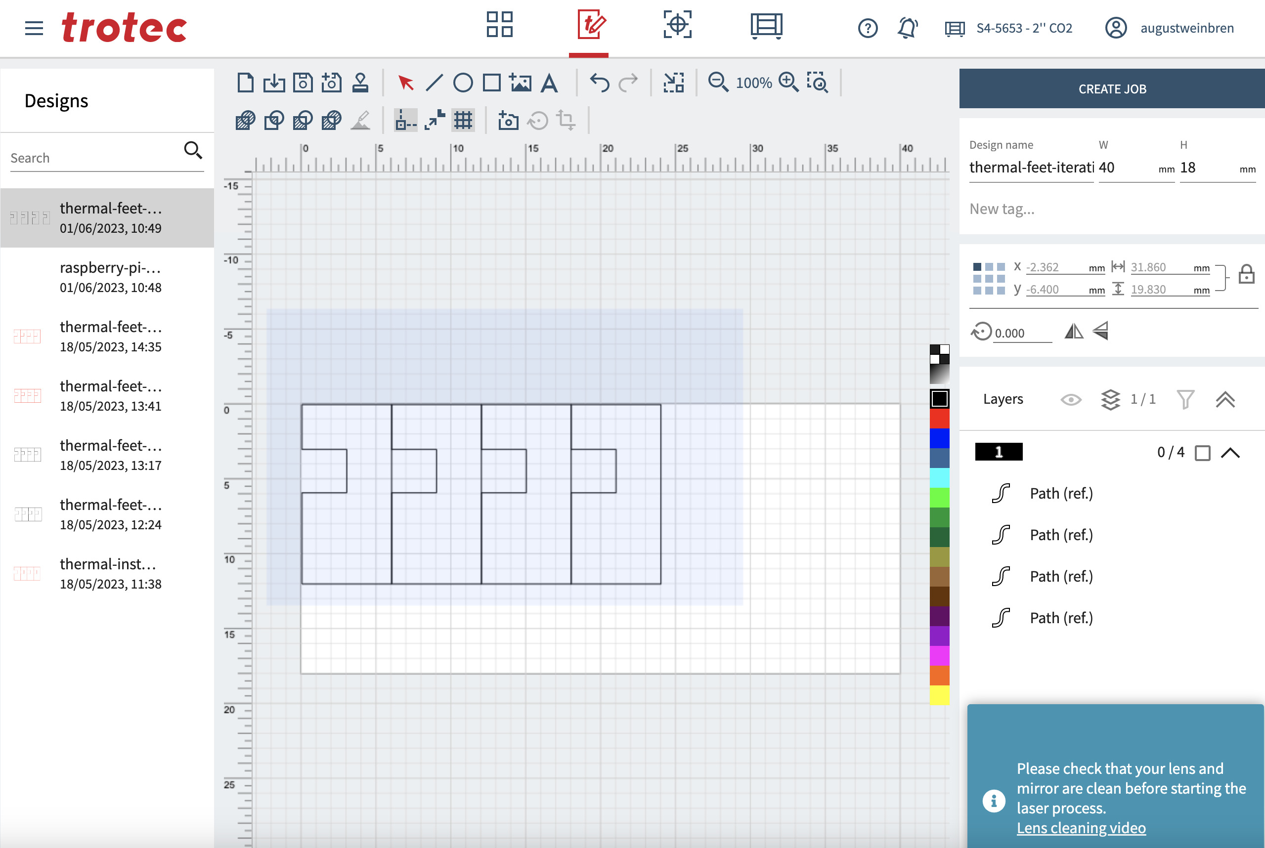This screenshot has height=848, width=1265.
Task: Click the undo arrow
Action: coord(599,83)
